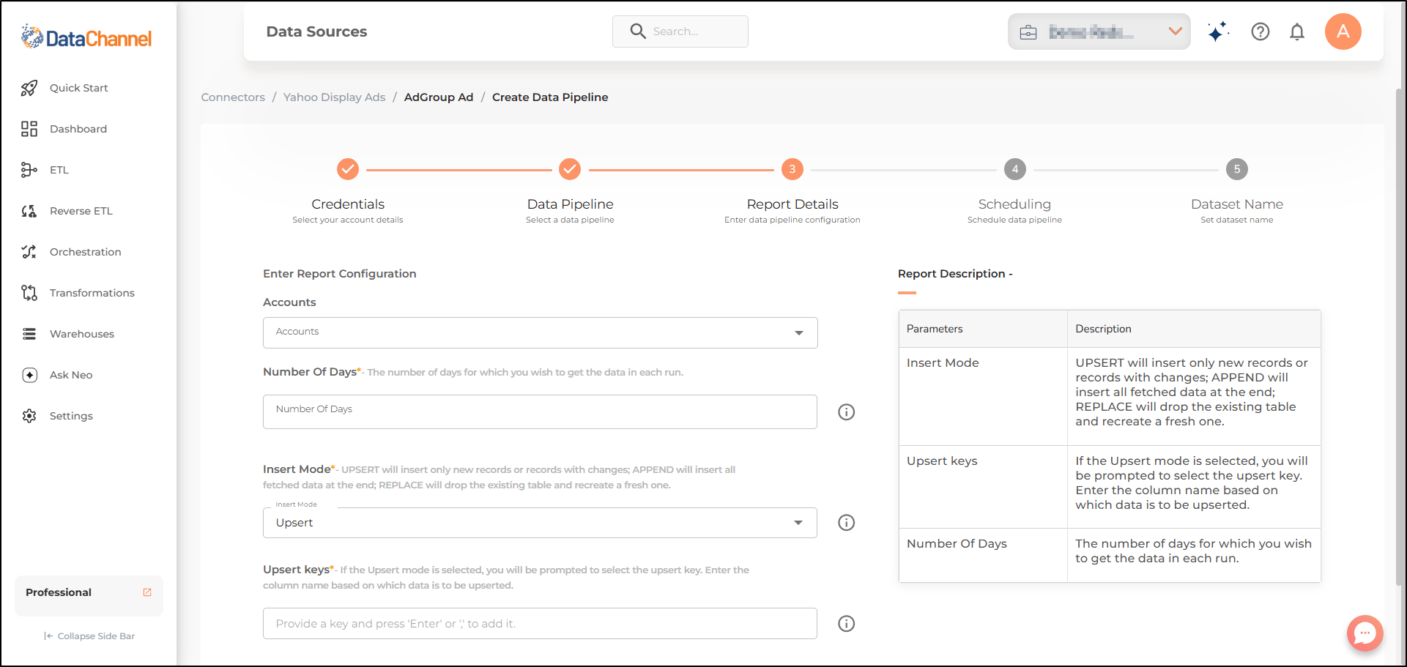Open the user avatar A menu
Viewport: 1407px width, 667px height.
(1343, 31)
